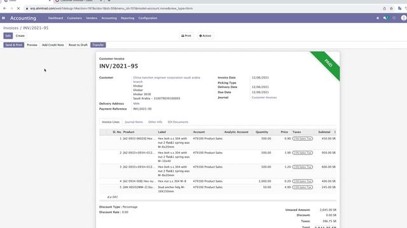
Task: Open optional columns menu in table header
Action: point(335,132)
